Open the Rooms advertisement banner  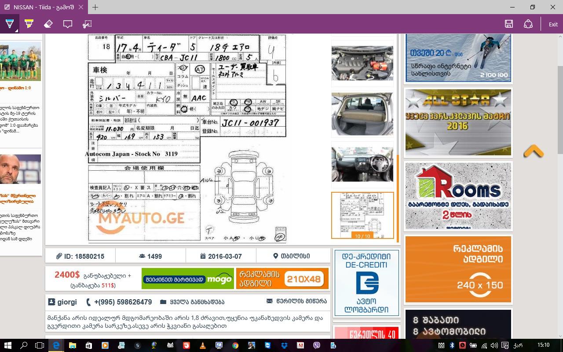(x=458, y=195)
